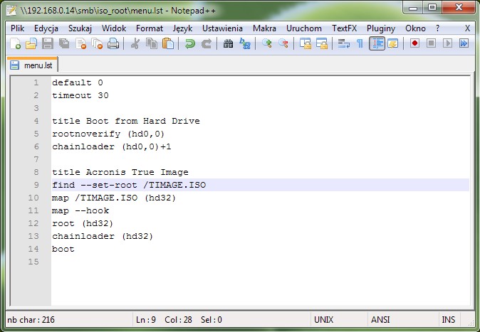
Task: Toggle synchronized vertical scrolling icon
Action: pos(306,43)
